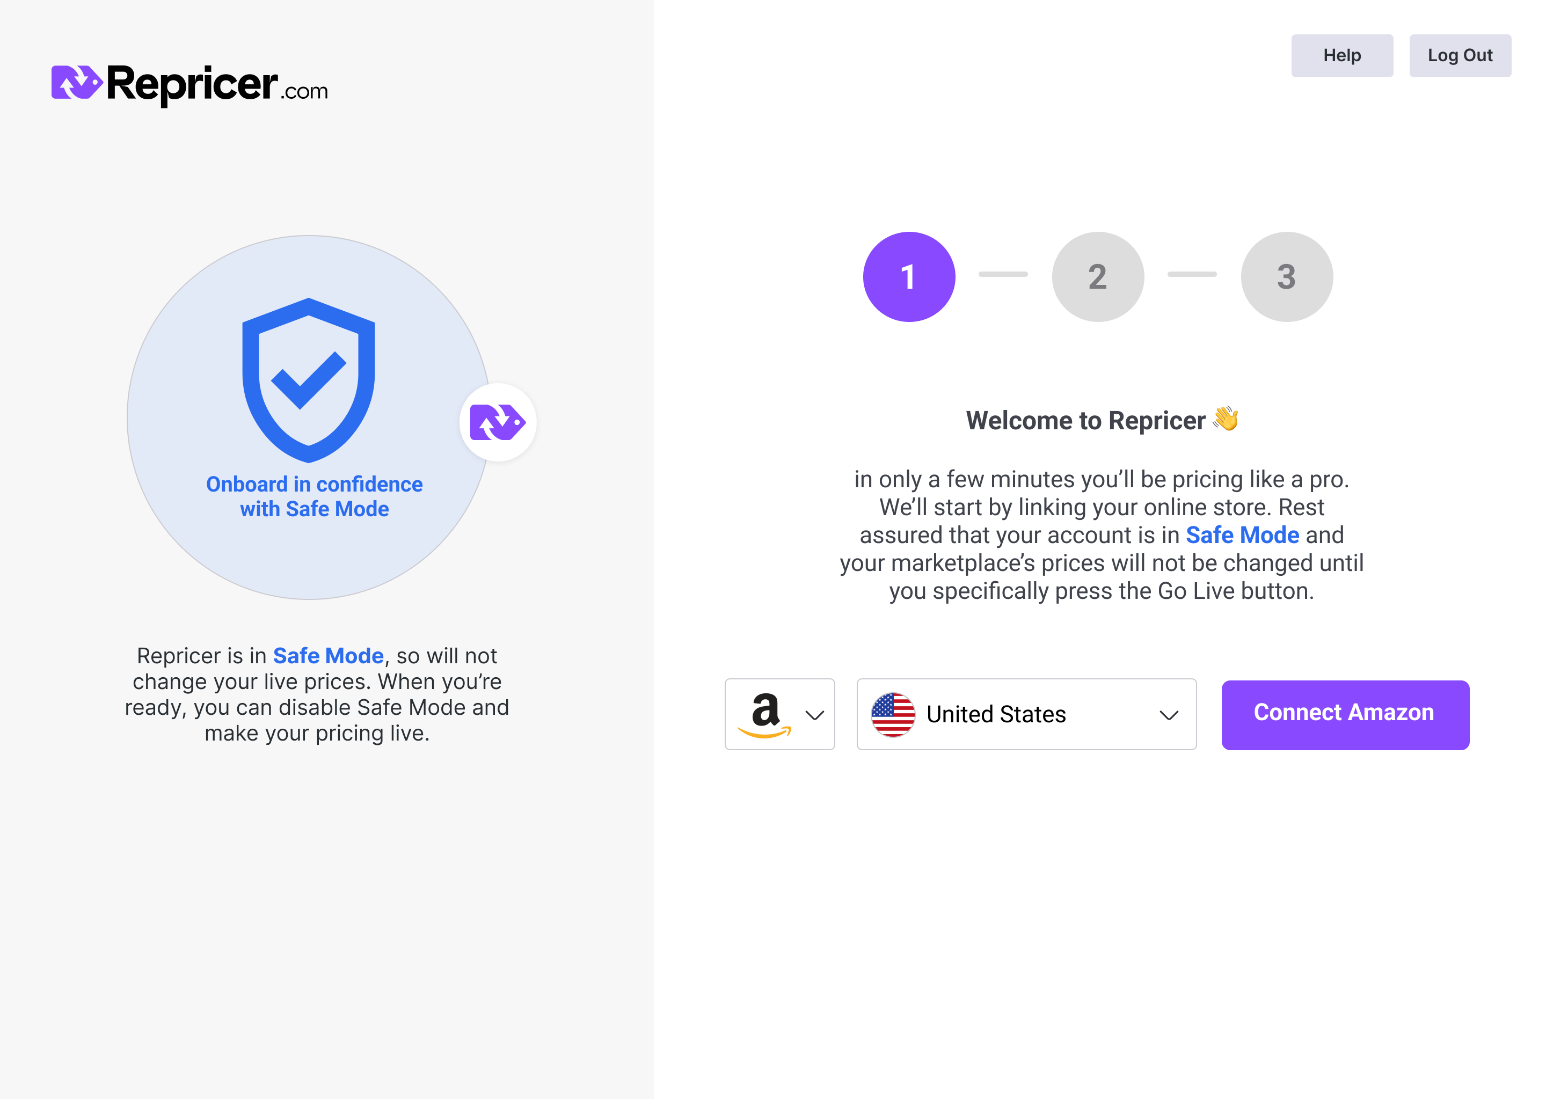The width and height of the screenshot is (1546, 1099).
Task: Select step 1 circle in progress indicator
Action: pyautogui.click(x=909, y=277)
